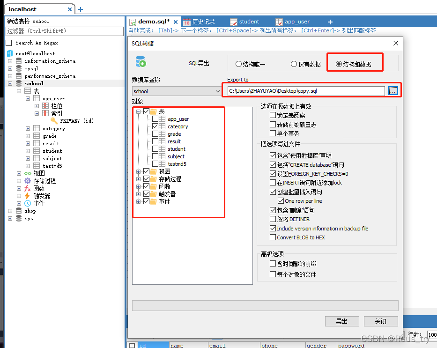Click the 表 folder icon in dialog objects
This screenshot has height=348, width=437.
click(x=153, y=112)
